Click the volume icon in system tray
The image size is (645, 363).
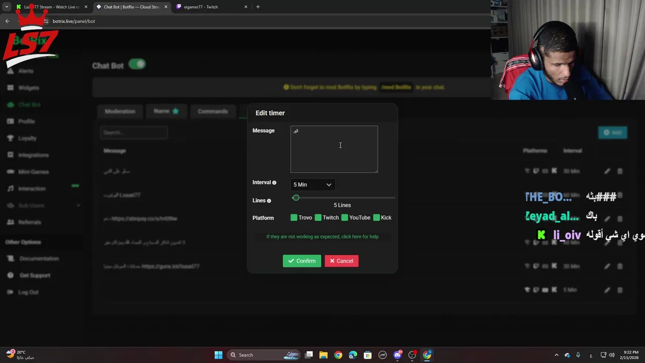click(612, 355)
